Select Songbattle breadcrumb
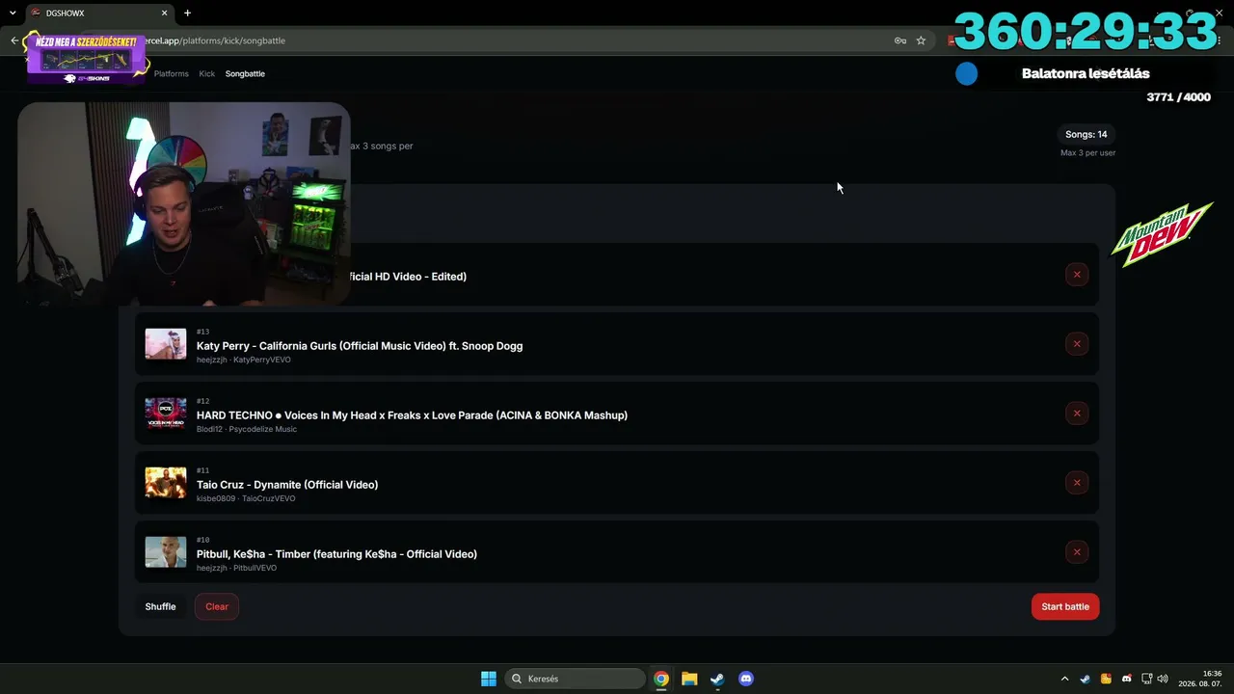Screen dimensions: 1234x694 coord(245,73)
